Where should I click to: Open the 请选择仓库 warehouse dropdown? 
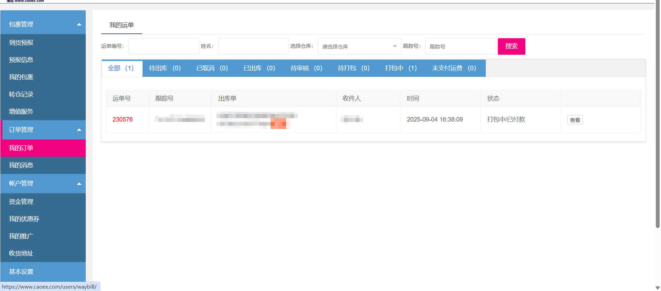[x=359, y=46]
